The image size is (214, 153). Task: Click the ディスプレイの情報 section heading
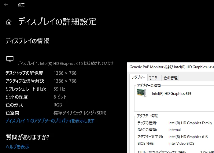pyautogui.click(x=27, y=41)
